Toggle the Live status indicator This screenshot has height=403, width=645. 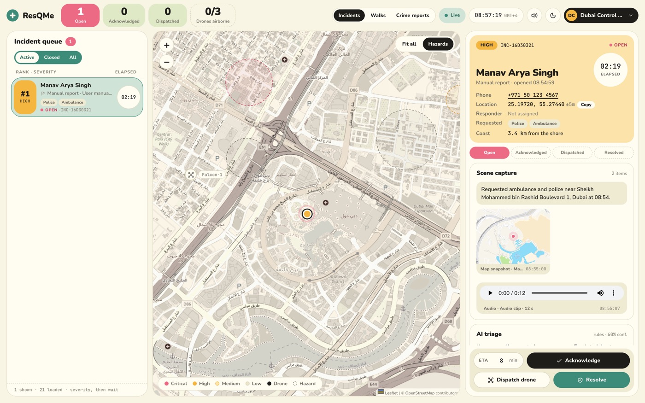tap(452, 15)
